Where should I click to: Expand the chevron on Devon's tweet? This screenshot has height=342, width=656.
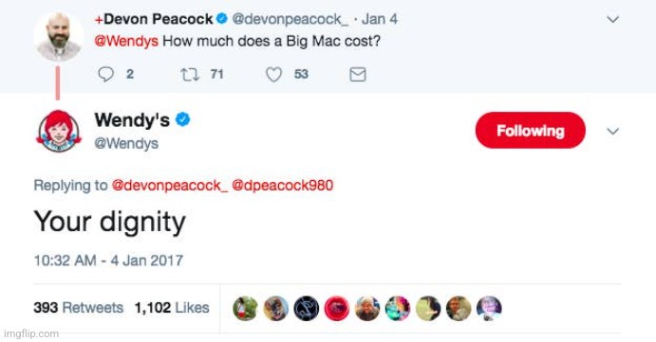[x=612, y=19]
